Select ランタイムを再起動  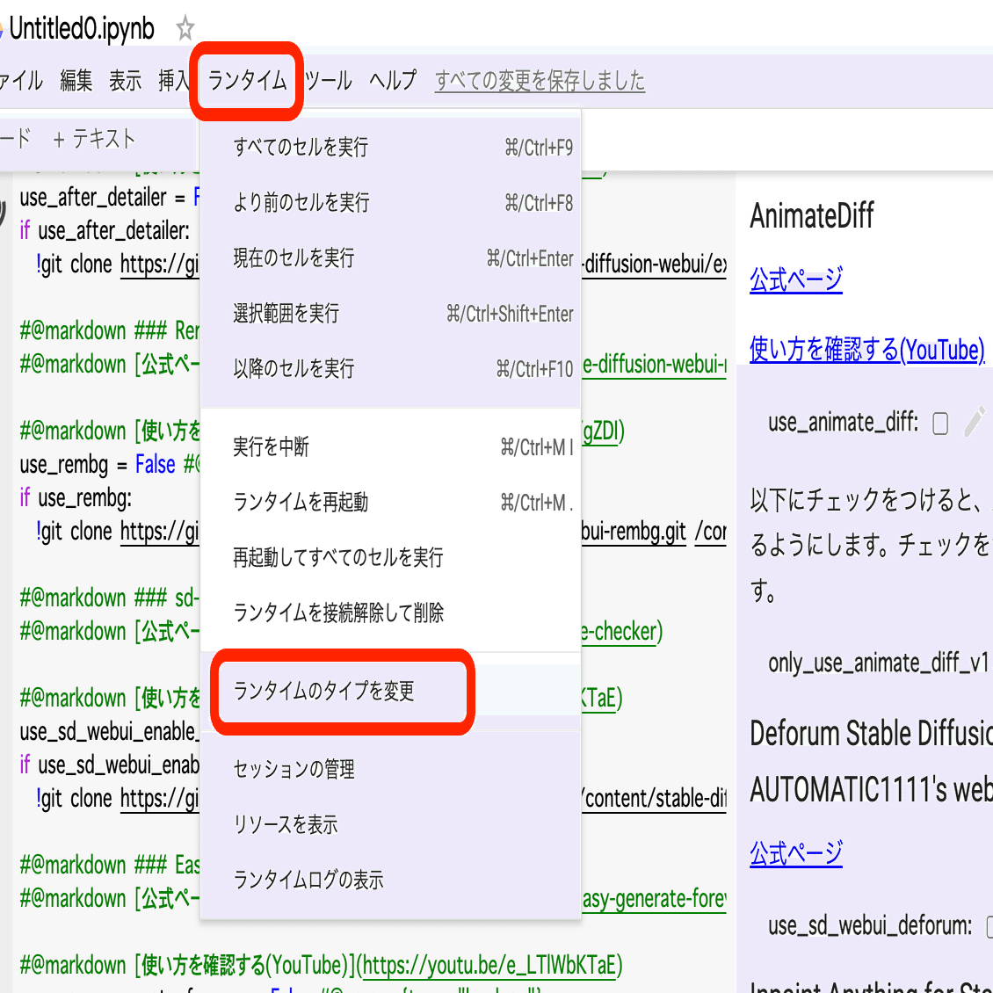[x=391, y=502]
